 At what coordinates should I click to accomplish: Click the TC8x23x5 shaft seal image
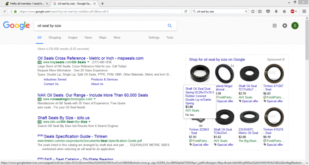click(225, 117)
